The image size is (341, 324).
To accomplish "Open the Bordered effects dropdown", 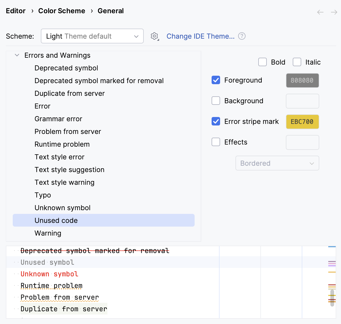I will coord(277,163).
